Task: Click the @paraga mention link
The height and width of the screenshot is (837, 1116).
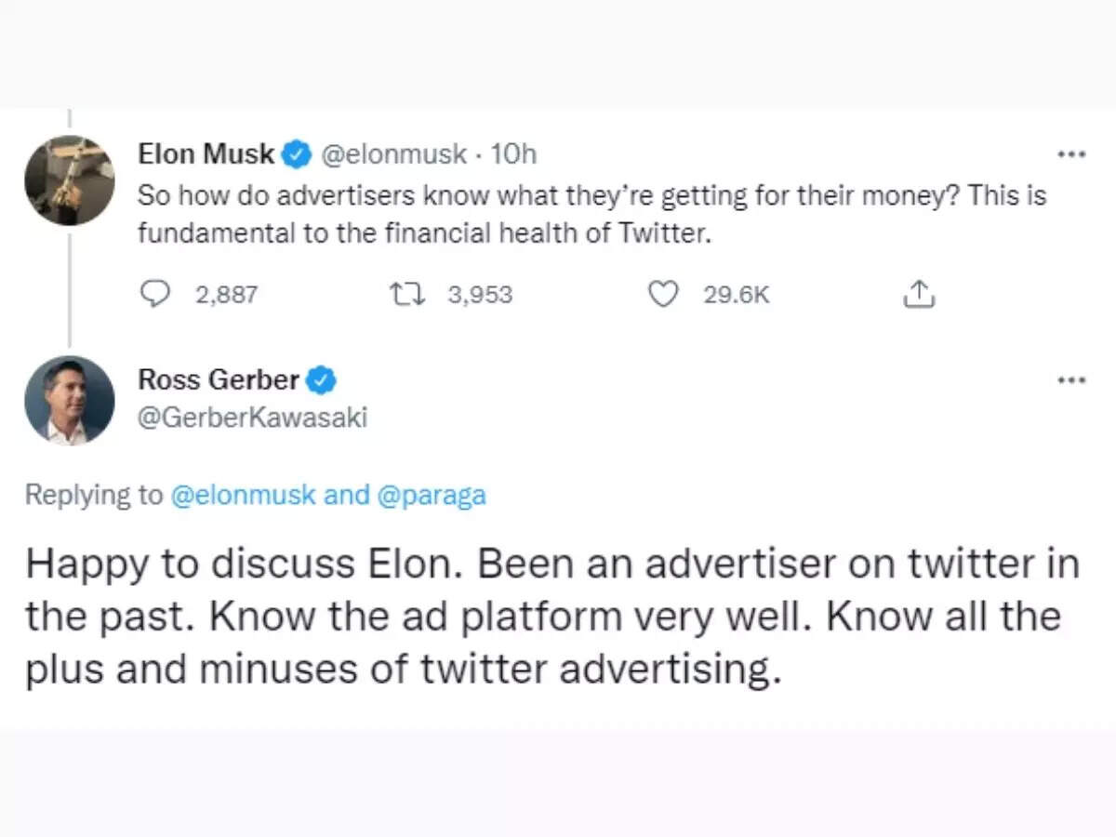Action: coord(431,495)
